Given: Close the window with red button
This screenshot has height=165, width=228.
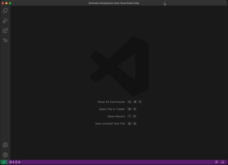Looking at the screenshot, I should [3, 3].
